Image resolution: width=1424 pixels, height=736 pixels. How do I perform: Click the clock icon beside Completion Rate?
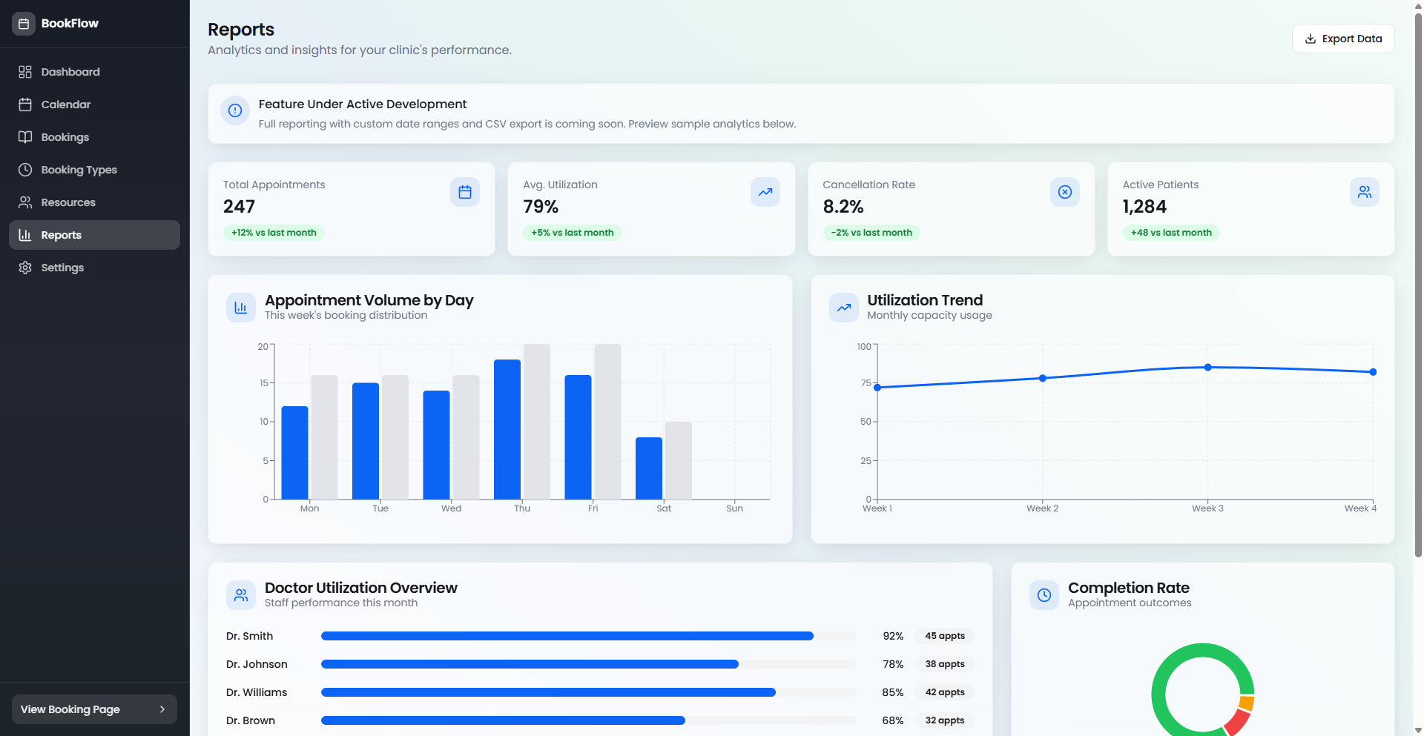click(x=1044, y=594)
